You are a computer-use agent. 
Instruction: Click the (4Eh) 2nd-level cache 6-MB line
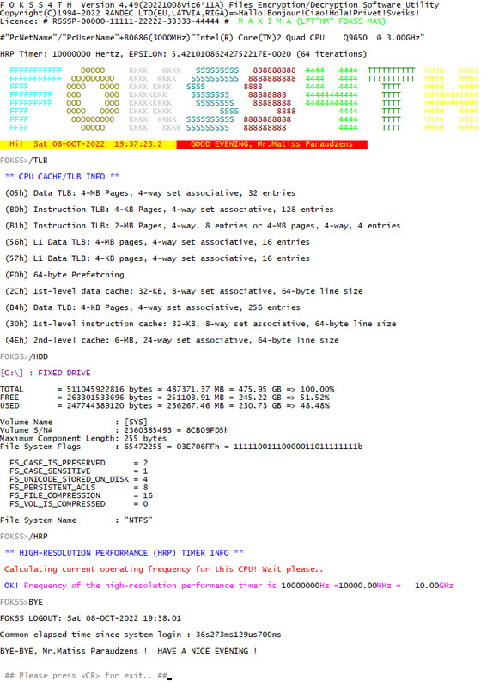[172, 340]
